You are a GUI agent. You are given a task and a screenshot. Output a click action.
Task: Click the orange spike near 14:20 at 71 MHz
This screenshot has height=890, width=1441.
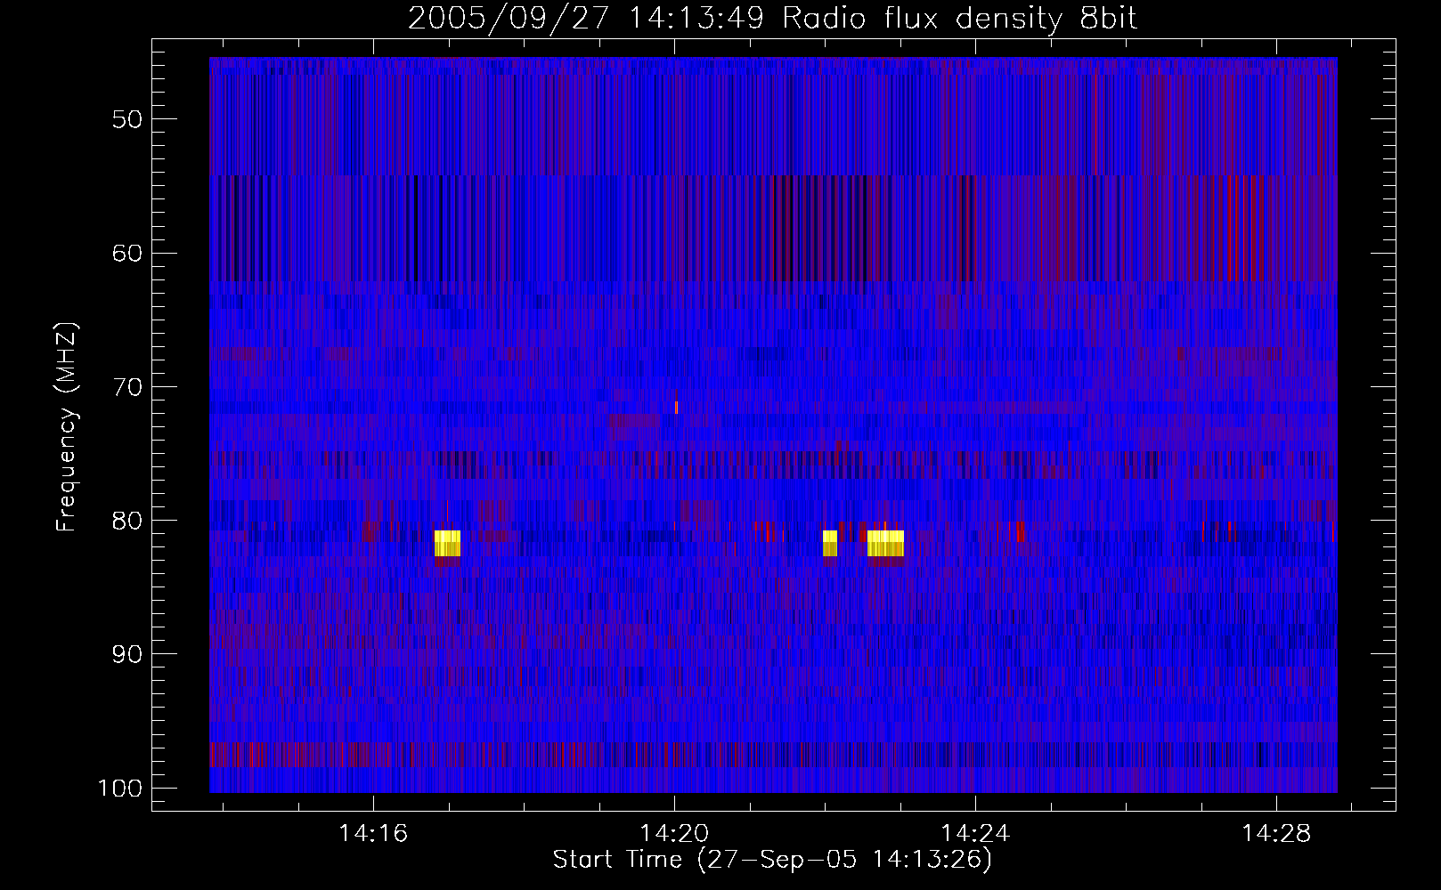[x=677, y=408]
